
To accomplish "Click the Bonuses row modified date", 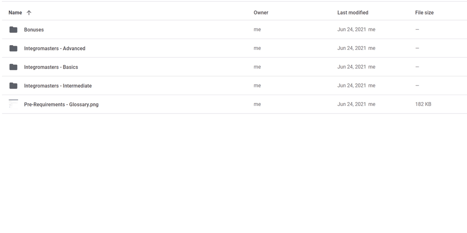I will (352, 29).
